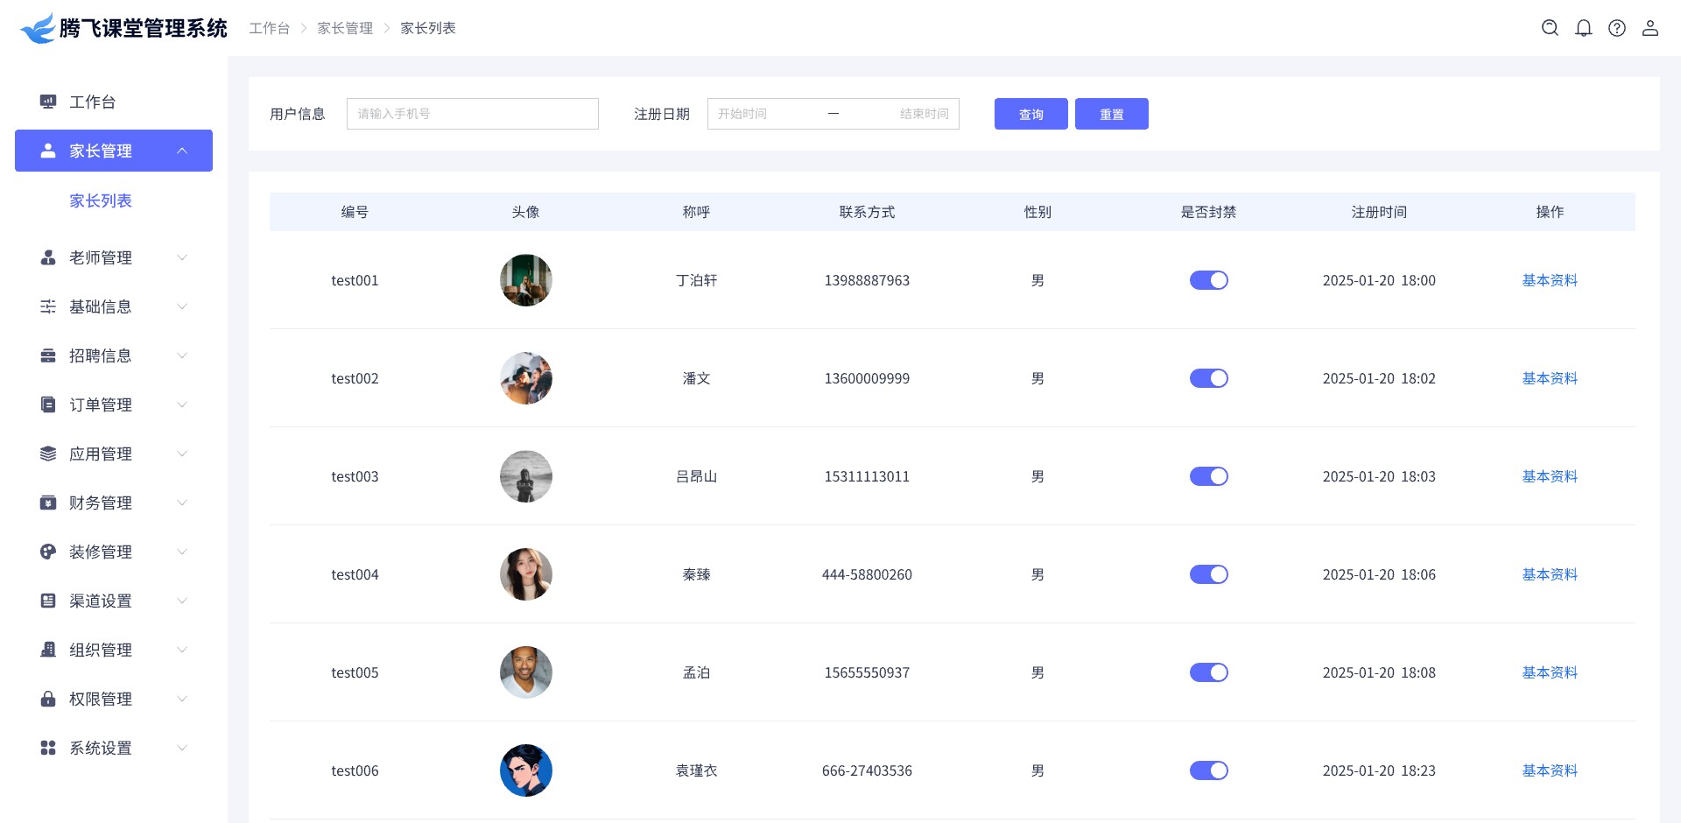
Task: Click the help question mark icon
Action: (x=1616, y=28)
